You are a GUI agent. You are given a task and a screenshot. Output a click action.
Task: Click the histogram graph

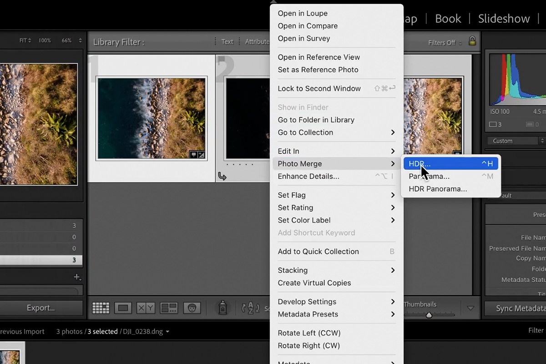517,80
